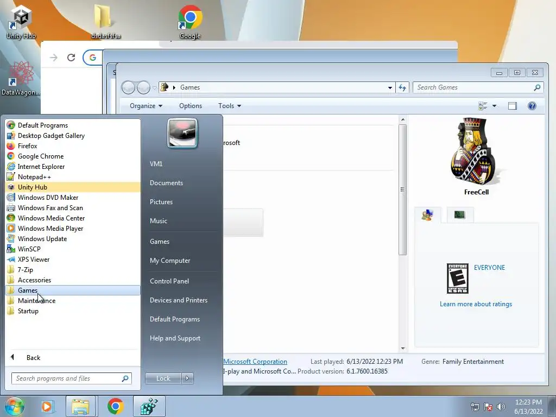Screen dimensions: 556x417
Task: Select the performance tab in the preview pane
Action: (x=459, y=214)
